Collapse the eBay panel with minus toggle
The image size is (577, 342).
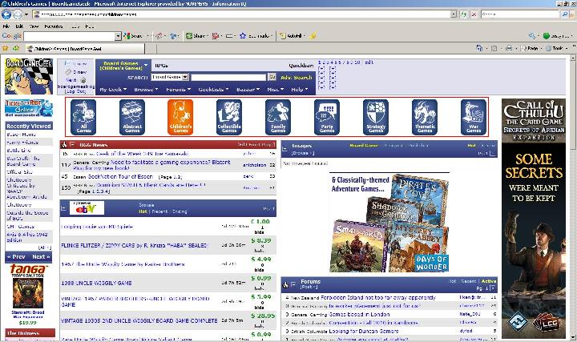click(x=63, y=208)
